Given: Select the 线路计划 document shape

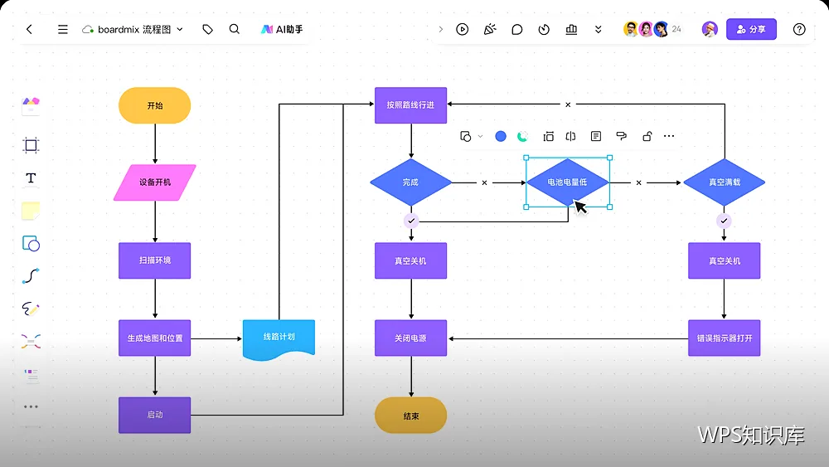Looking at the screenshot, I should click(x=279, y=339).
